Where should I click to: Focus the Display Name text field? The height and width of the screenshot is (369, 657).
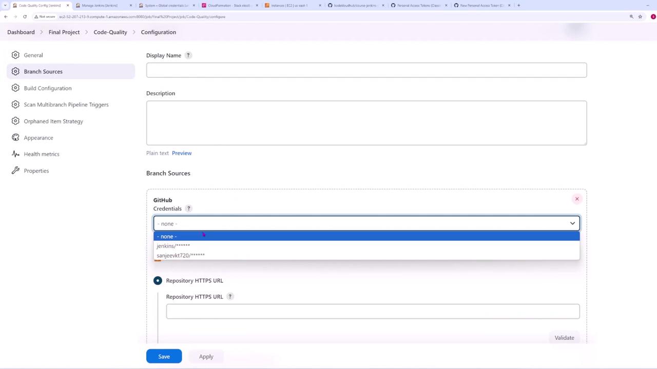[x=366, y=70]
